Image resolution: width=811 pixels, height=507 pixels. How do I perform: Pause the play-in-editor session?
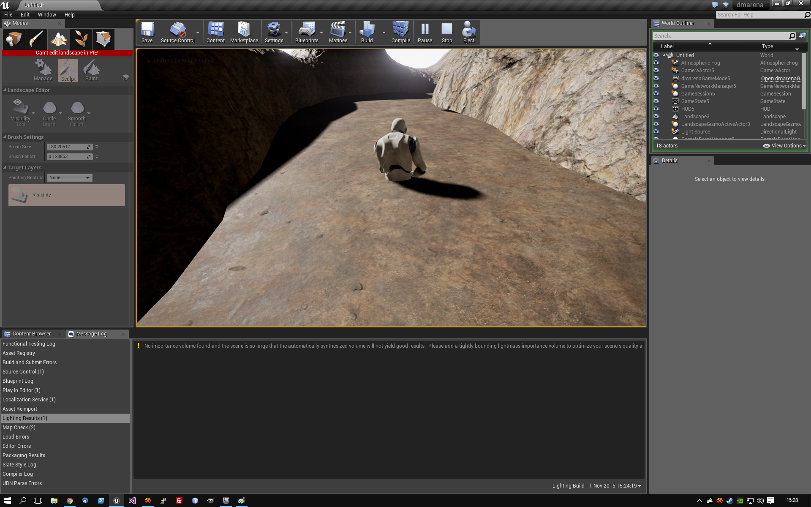(x=425, y=32)
